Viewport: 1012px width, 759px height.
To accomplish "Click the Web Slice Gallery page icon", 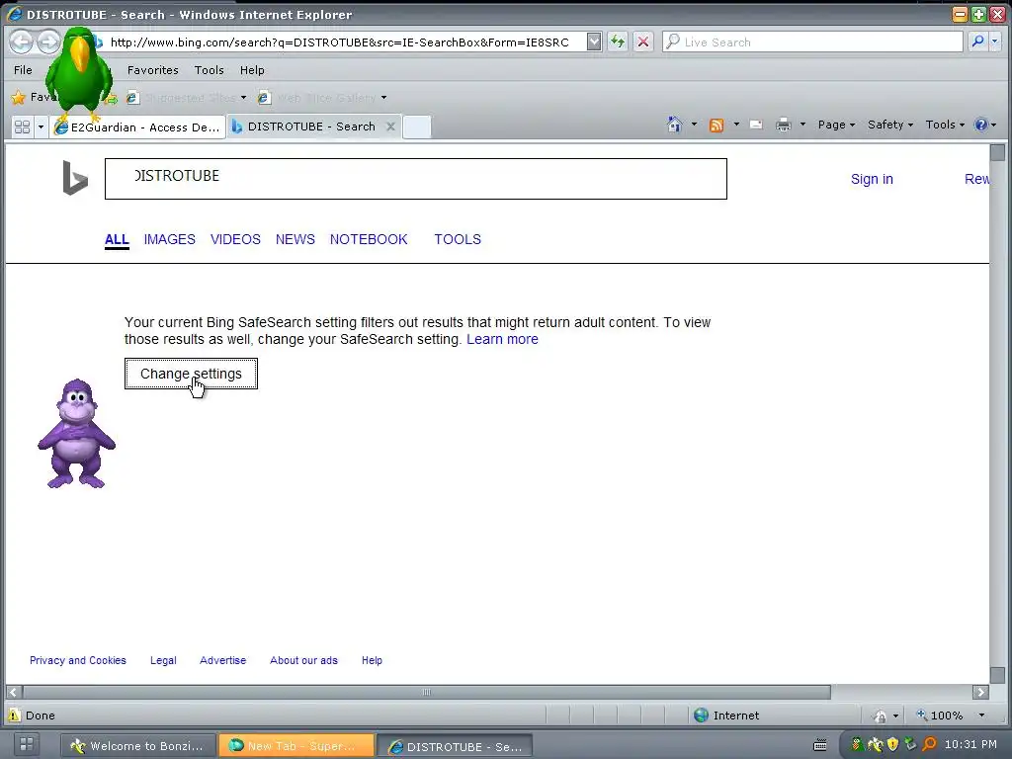I will [x=263, y=98].
